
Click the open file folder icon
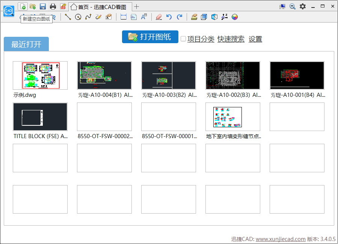pos(33,6)
